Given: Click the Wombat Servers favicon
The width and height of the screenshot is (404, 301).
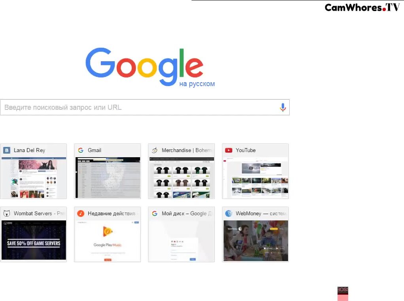Looking at the screenshot, I should pos(7,213).
